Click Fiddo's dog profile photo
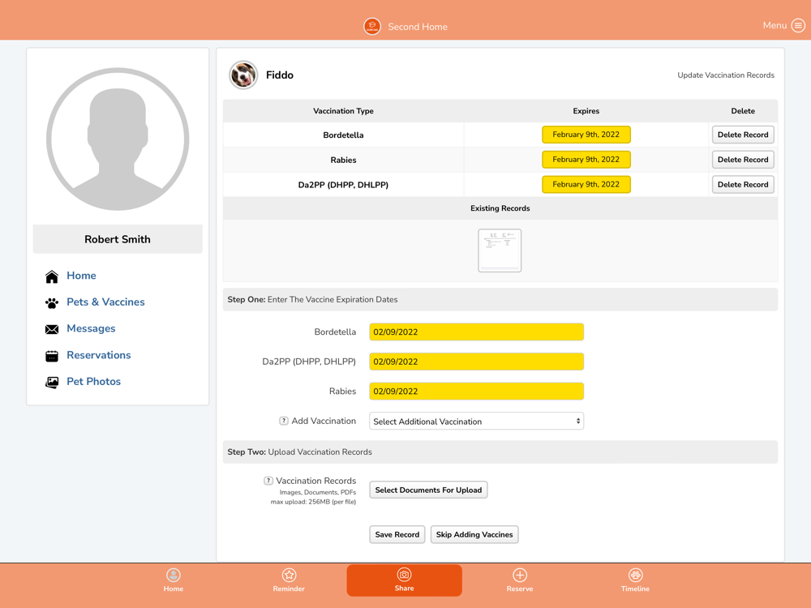The width and height of the screenshot is (811, 608). pos(243,75)
